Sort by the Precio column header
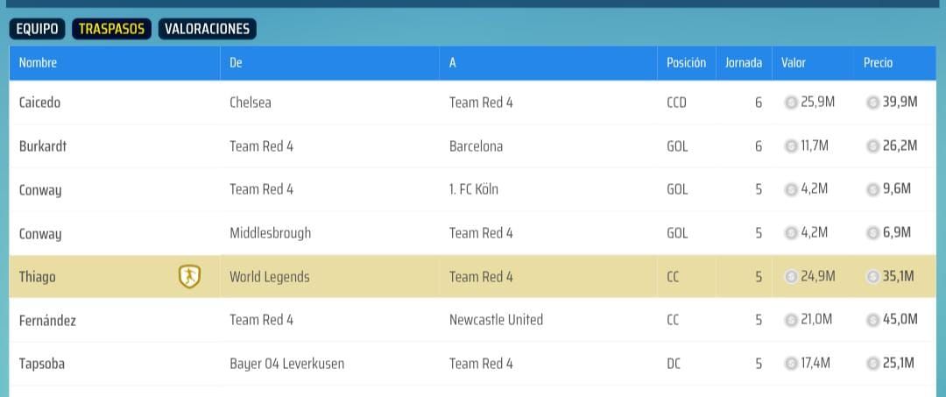 [x=878, y=63]
